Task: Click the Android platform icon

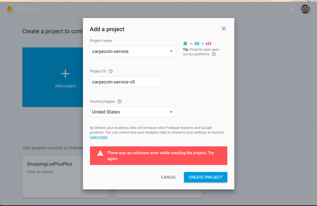Action: click(185, 44)
